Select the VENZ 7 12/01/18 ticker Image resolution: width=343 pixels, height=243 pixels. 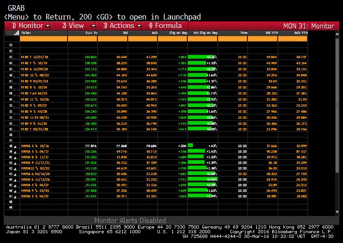[x=34, y=57]
